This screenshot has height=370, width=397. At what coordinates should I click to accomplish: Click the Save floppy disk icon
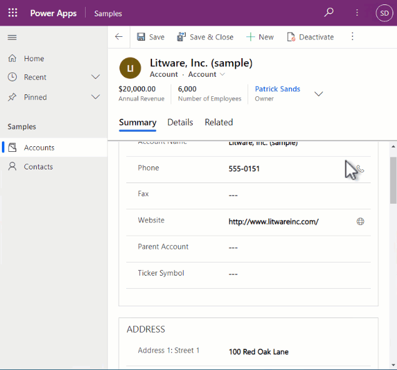point(141,37)
